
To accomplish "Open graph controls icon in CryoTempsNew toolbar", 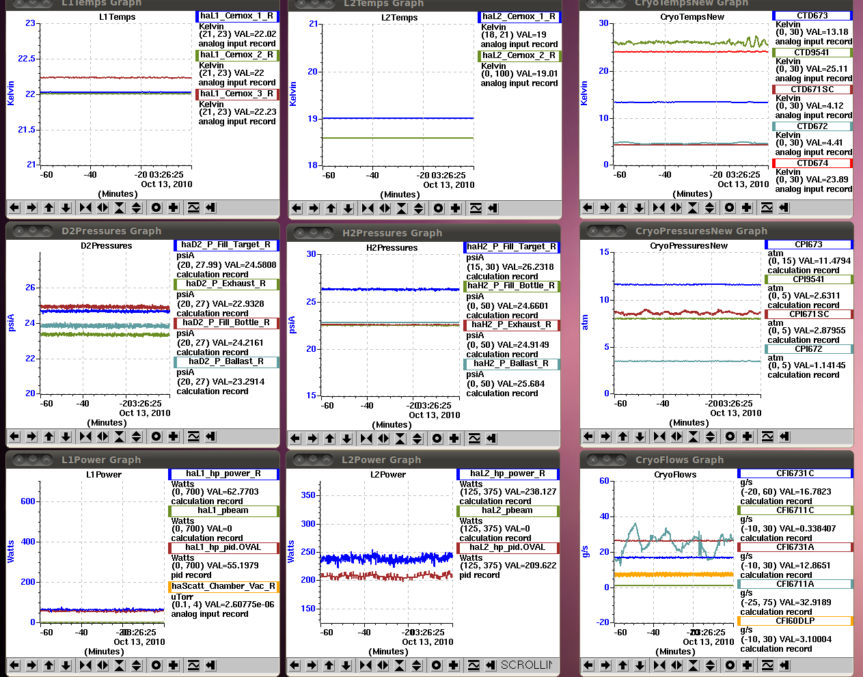I will [x=767, y=208].
